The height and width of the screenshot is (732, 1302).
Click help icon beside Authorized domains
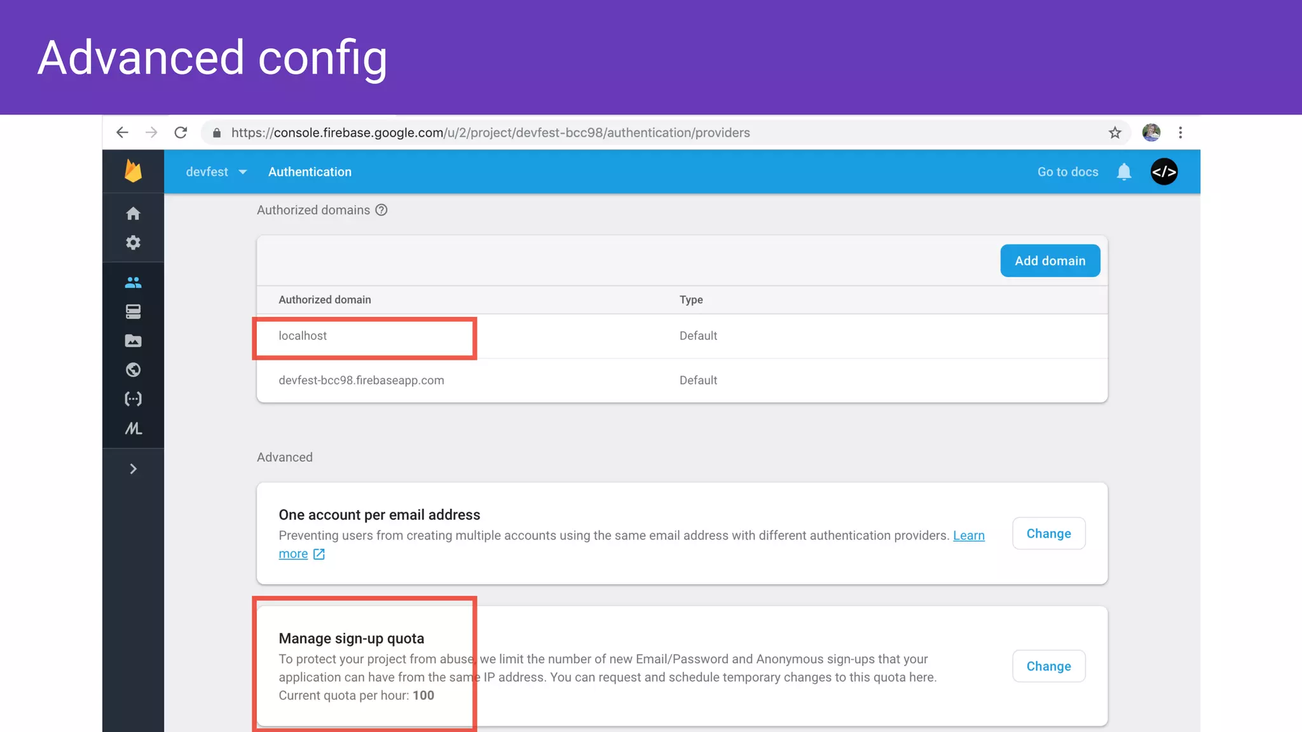tap(381, 210)
